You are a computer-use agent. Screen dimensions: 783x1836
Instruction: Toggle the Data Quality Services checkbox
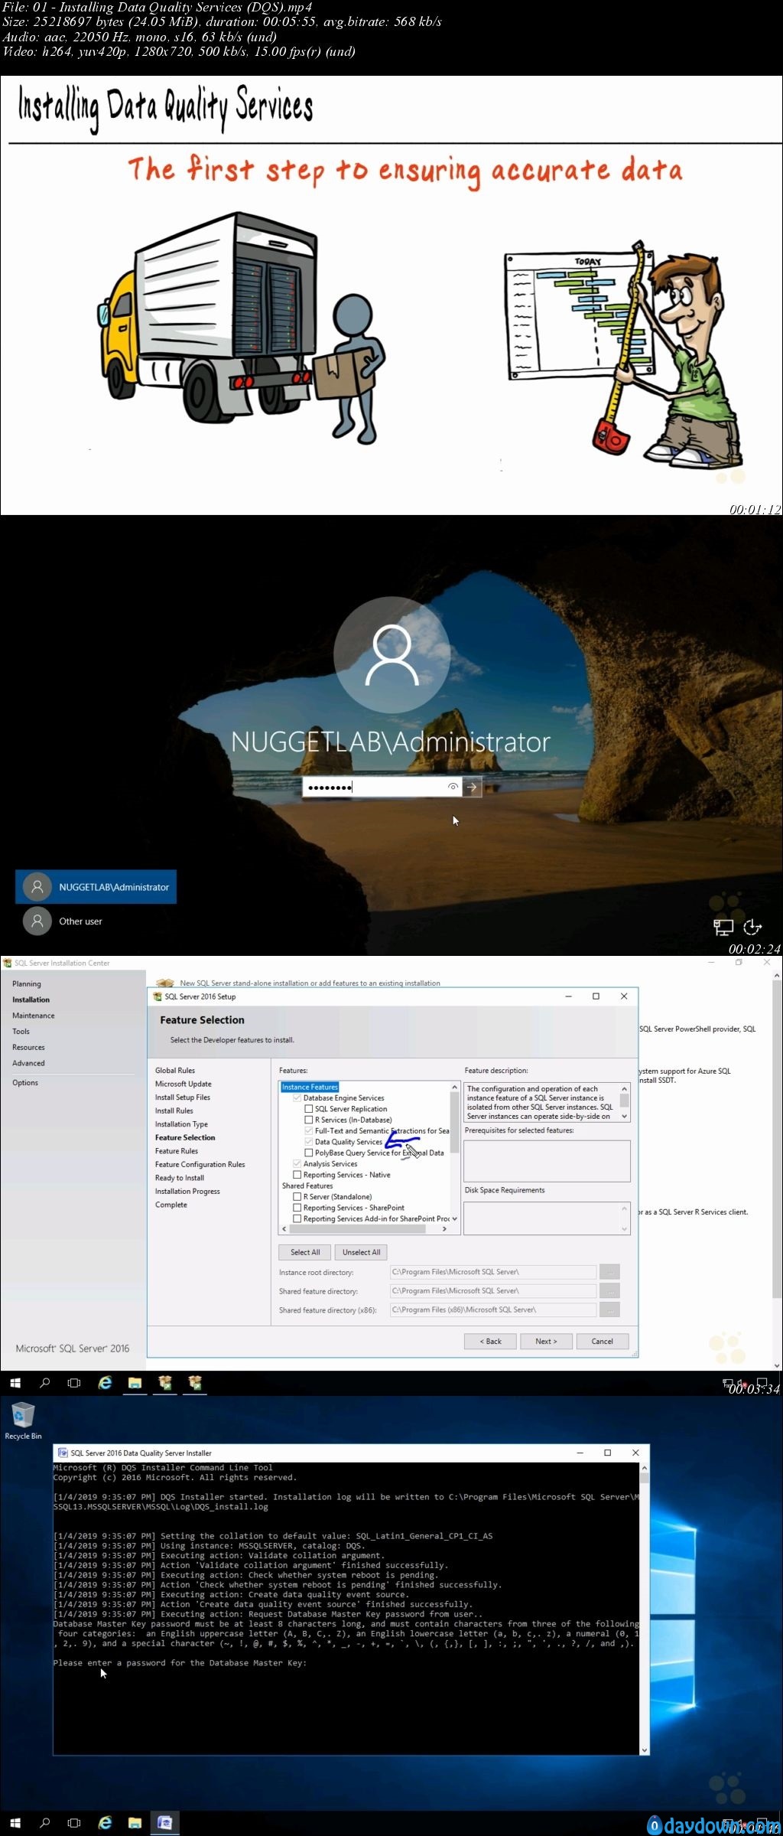[x=309, y=1142]
